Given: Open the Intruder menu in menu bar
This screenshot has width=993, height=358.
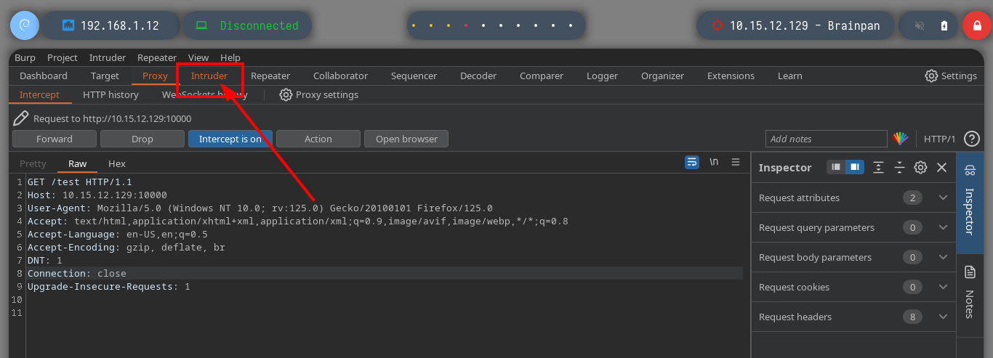Looking at the screenshot, I should (108, 57).
